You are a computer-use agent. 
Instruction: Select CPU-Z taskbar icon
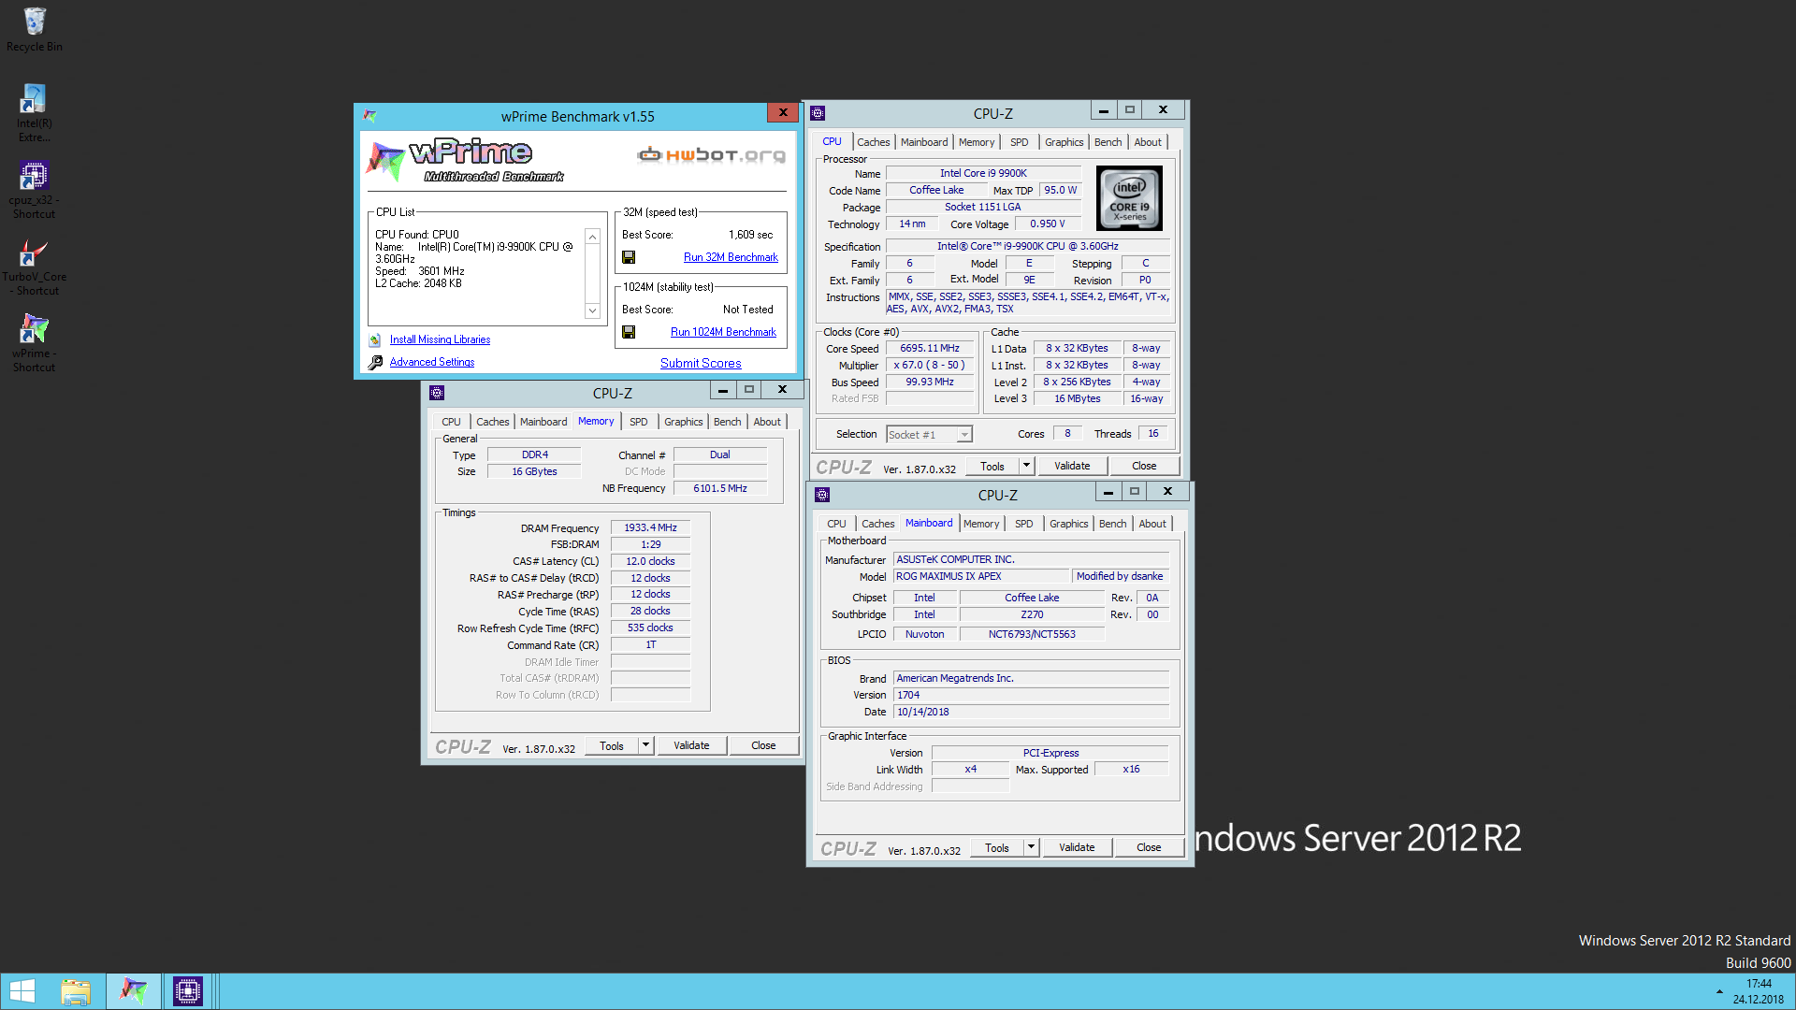click(187, 991)
